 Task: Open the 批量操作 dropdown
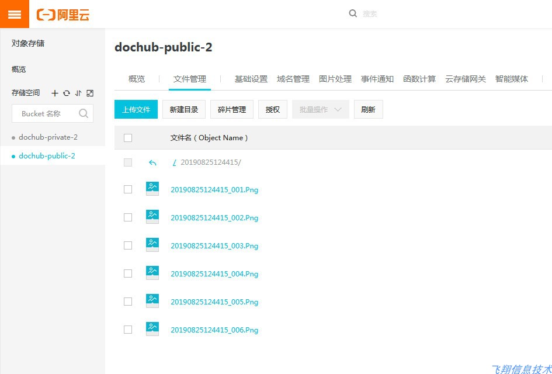(320, 109)
